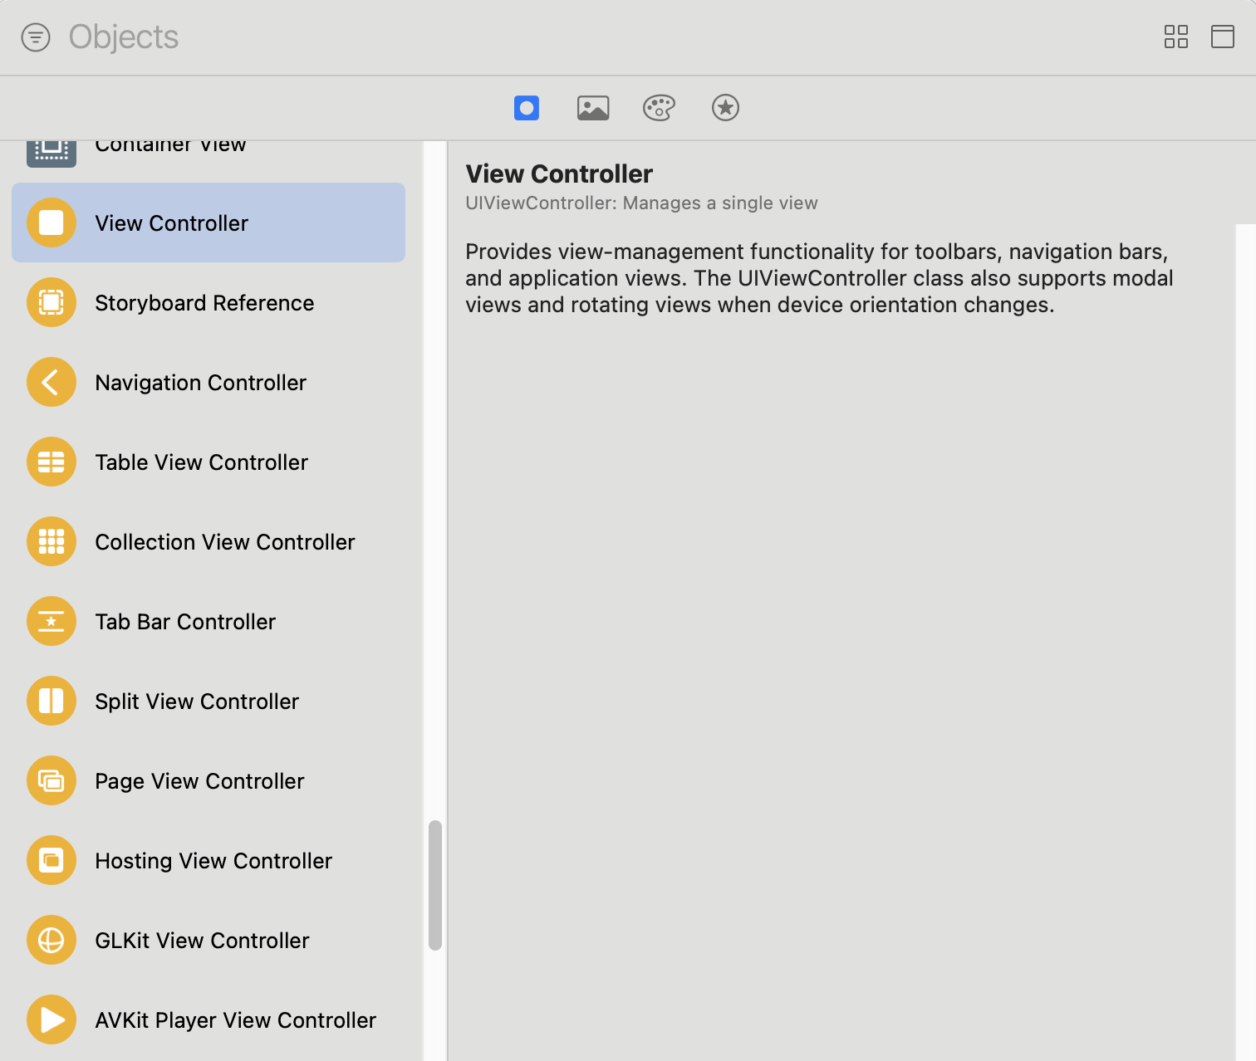Screen dimensions: 1256x1061
Task: Select AVKit Player View Controller label
Action: pyautogui.click(x=235, y=1020)
